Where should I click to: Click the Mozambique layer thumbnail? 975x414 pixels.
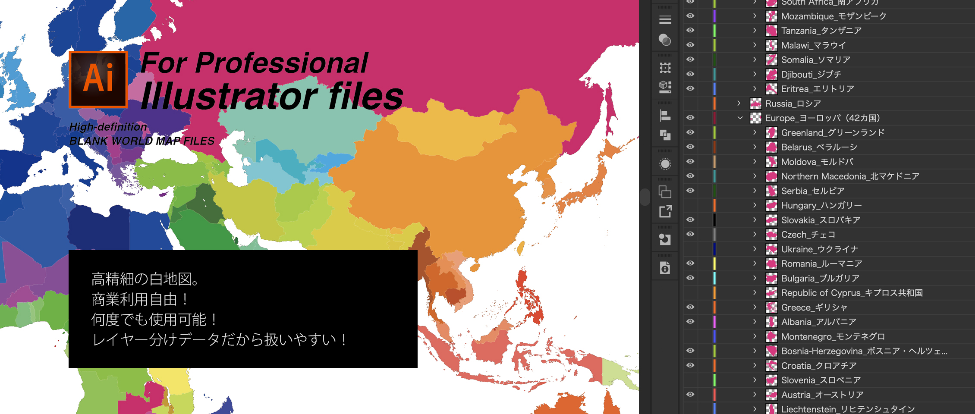(x=771, y=16)
